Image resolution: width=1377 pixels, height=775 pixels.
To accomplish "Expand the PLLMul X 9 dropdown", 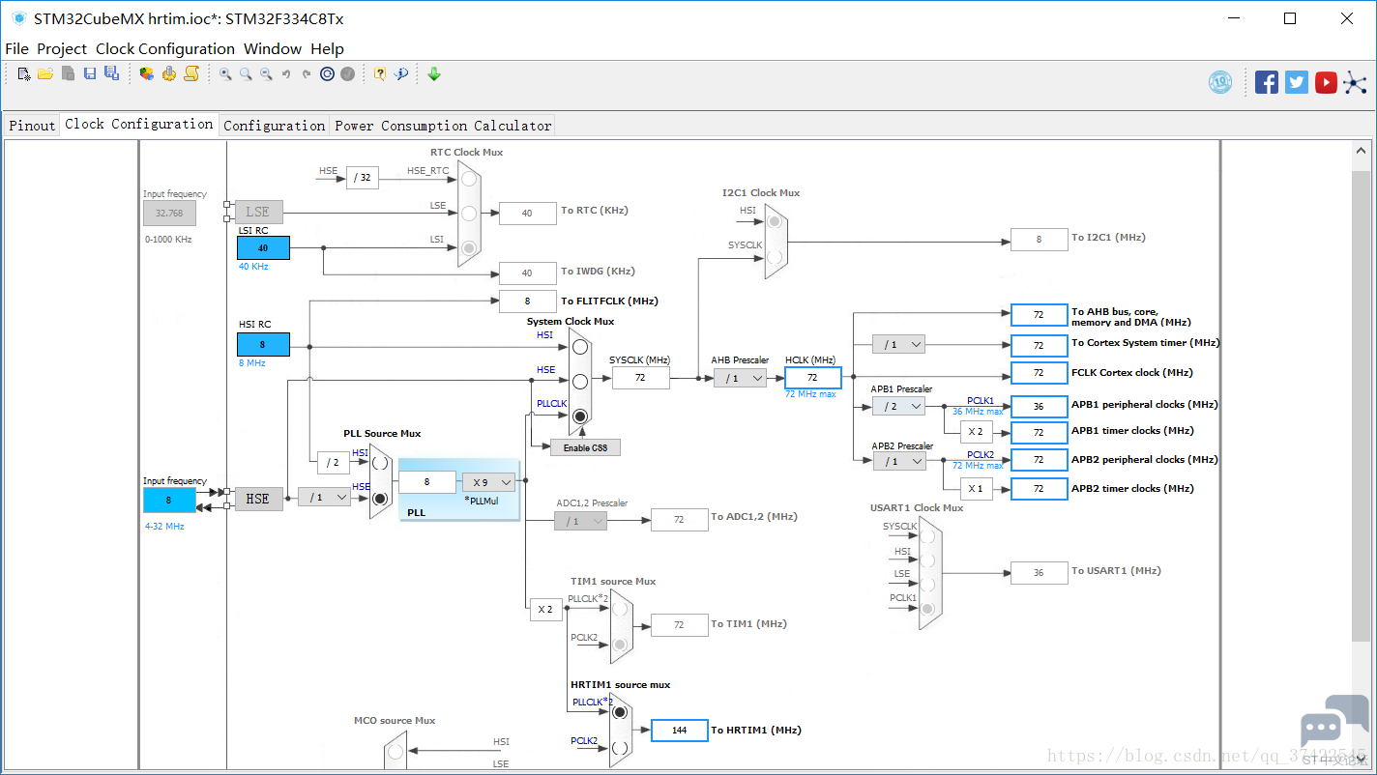I will pos(488,482).
